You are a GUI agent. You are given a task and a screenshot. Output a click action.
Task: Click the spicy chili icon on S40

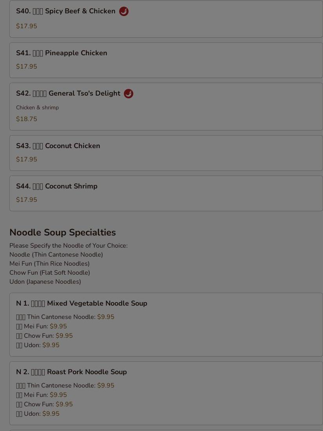pos(124,11)
